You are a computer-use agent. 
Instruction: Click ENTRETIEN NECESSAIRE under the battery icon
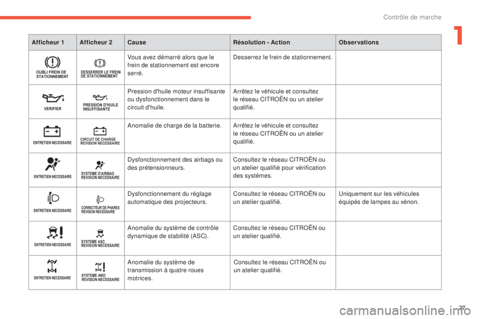coord(52,143)
